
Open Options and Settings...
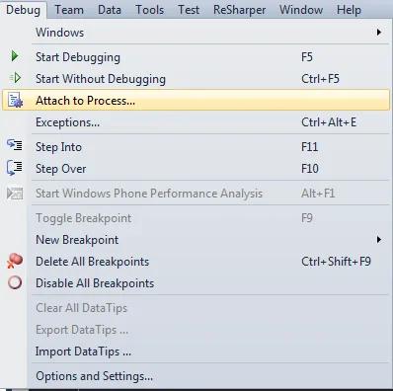tap(196, 376)
